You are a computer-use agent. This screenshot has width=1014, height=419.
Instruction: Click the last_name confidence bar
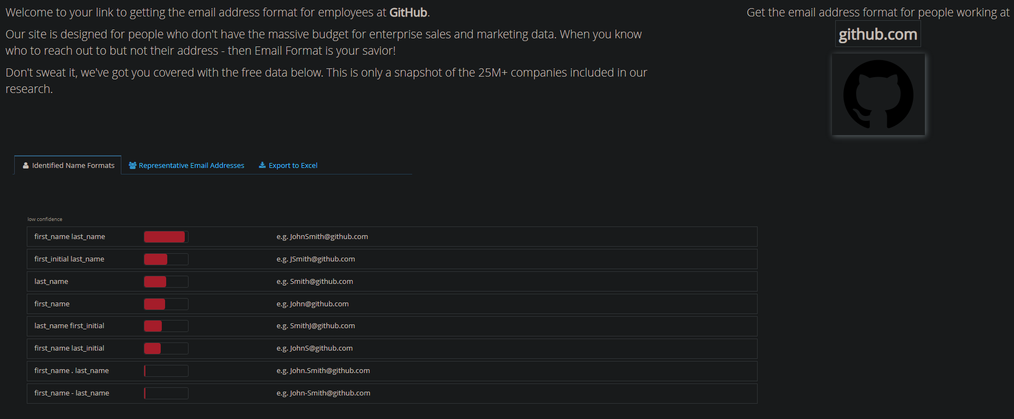coord(166,282)
